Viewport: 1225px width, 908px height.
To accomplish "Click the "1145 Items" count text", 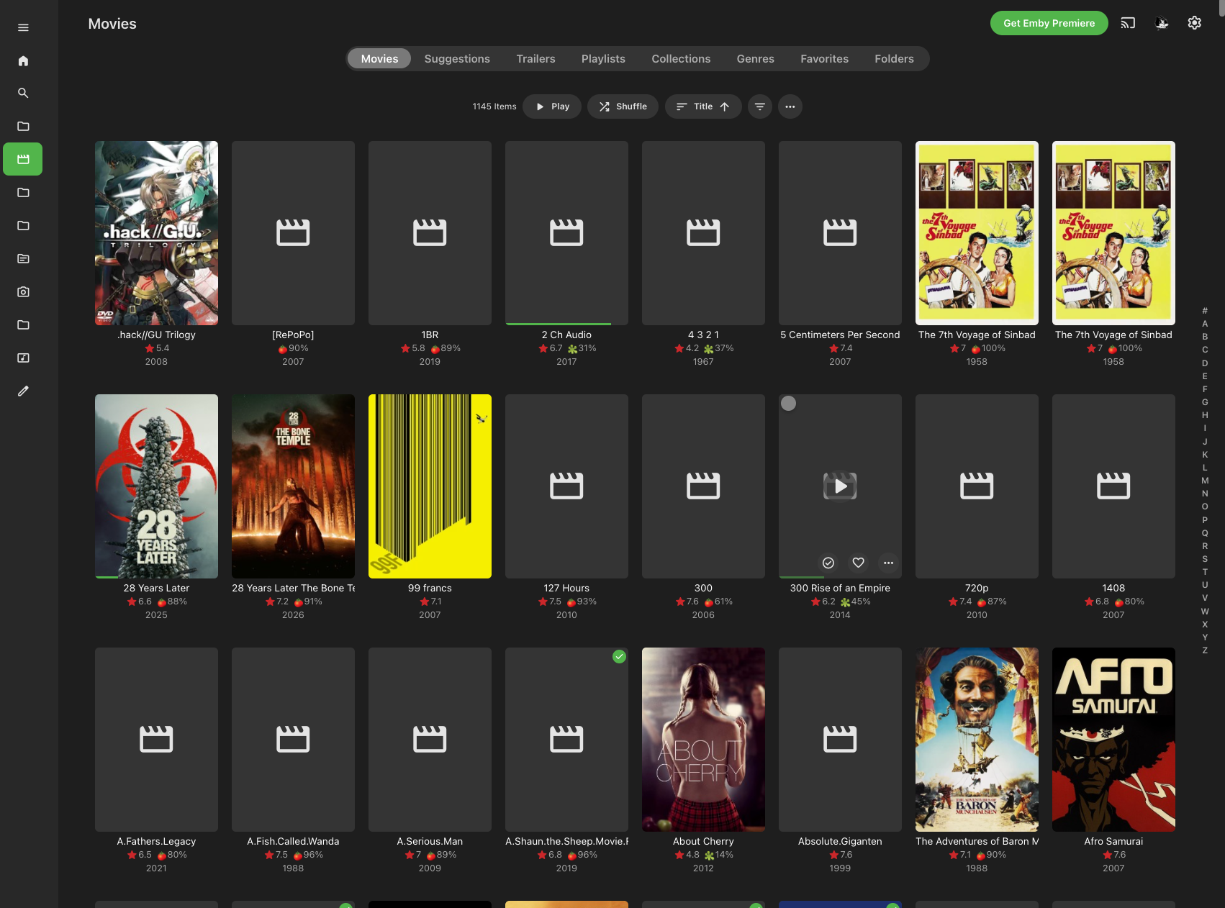I will [x=494, y=106].
